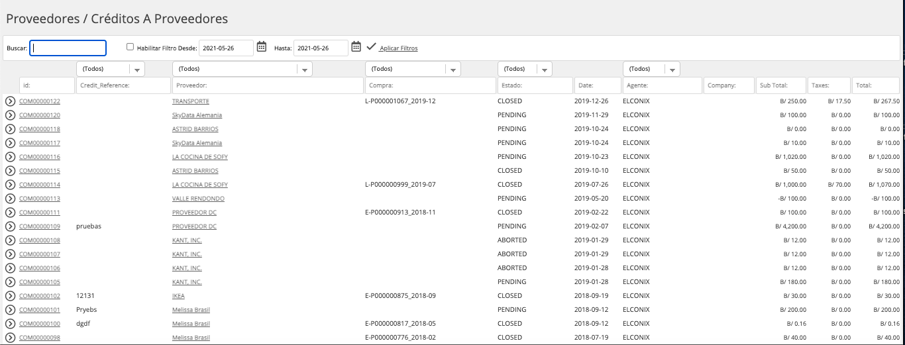Click the Agente column filter field
The width and height of the screenshot is (905, 345).
(x=662, y=85)
